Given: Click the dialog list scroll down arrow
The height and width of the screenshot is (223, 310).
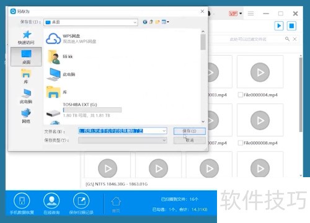Looking at the screenshot, I should pos(203,121).
